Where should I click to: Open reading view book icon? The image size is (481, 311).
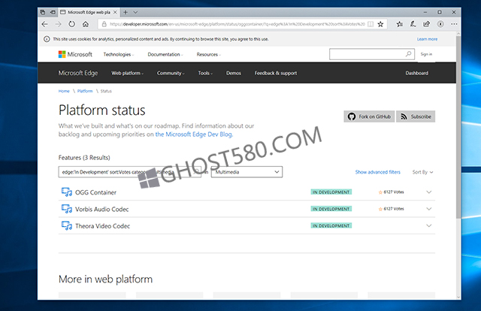pyautogui.click(x=371, y=24)
